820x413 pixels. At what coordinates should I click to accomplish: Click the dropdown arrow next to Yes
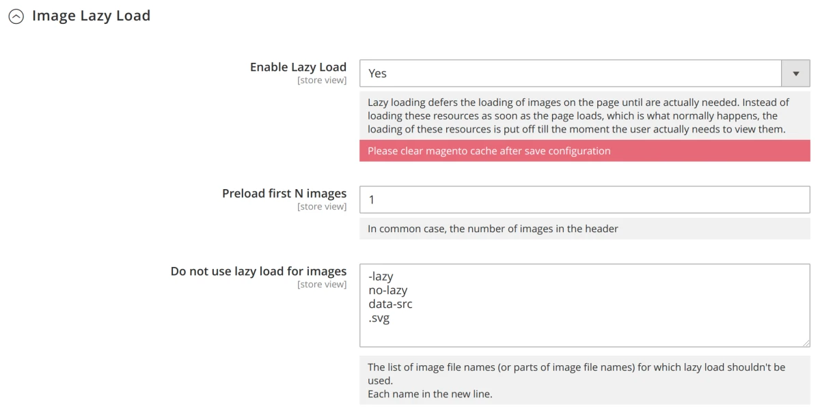(x=795, y=73)
